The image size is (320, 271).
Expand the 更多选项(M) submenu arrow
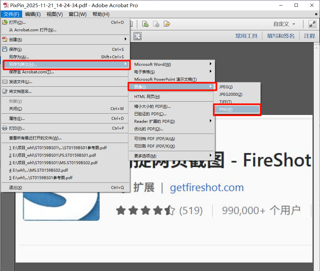[x=211, y=155]
